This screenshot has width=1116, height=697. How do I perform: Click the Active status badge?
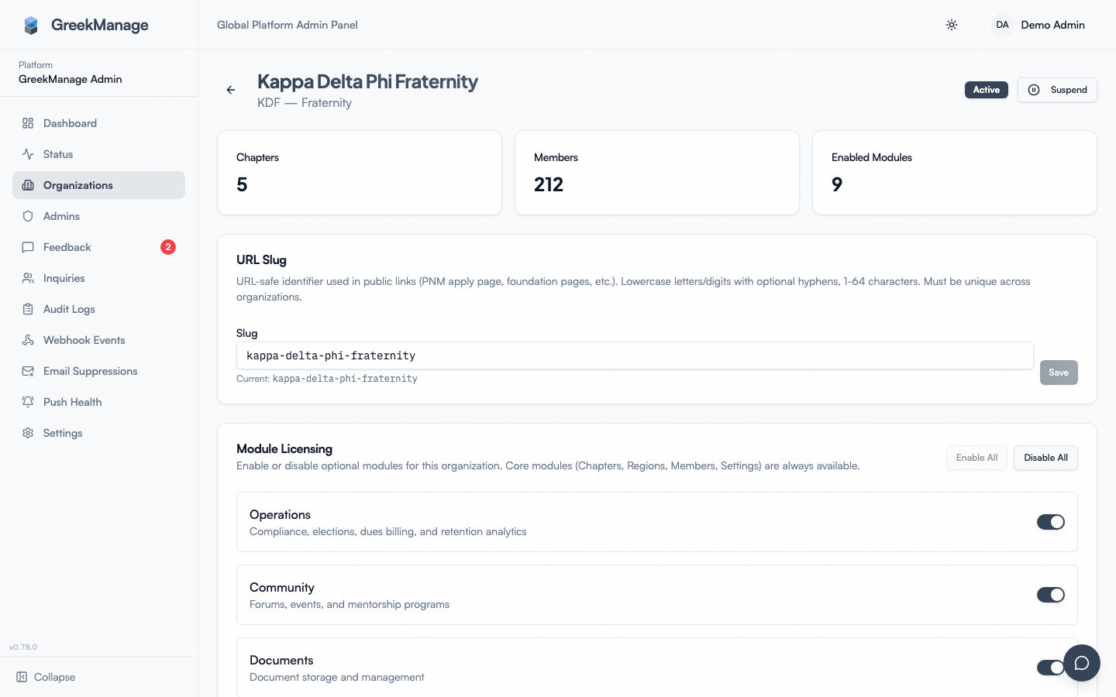tap(987, 90)
